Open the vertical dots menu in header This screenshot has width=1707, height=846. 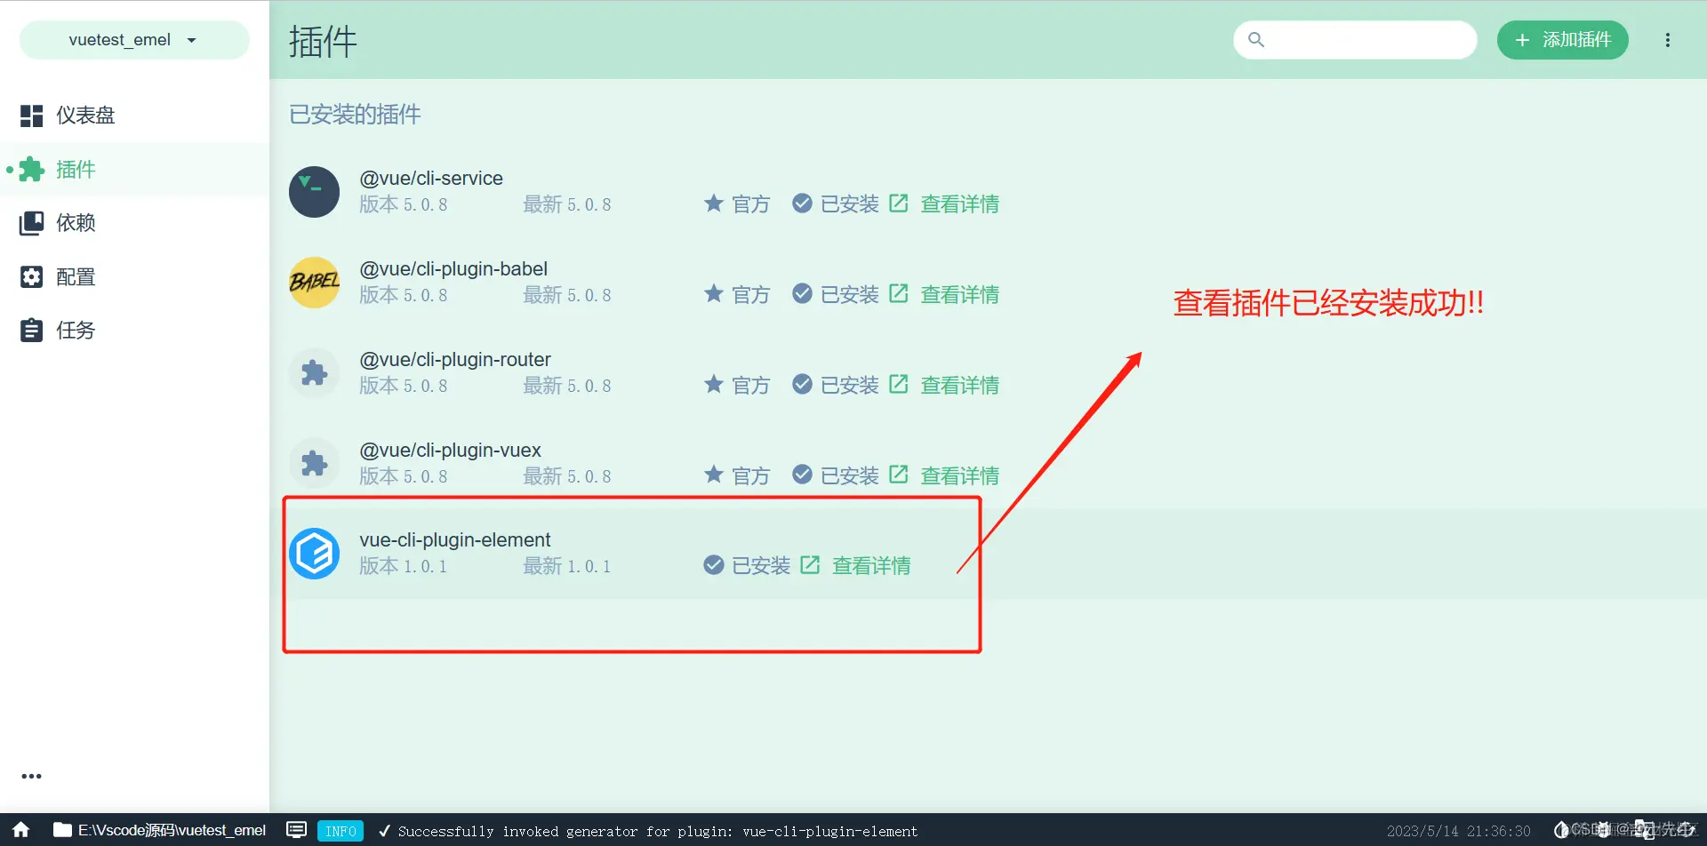point(1668,40)
